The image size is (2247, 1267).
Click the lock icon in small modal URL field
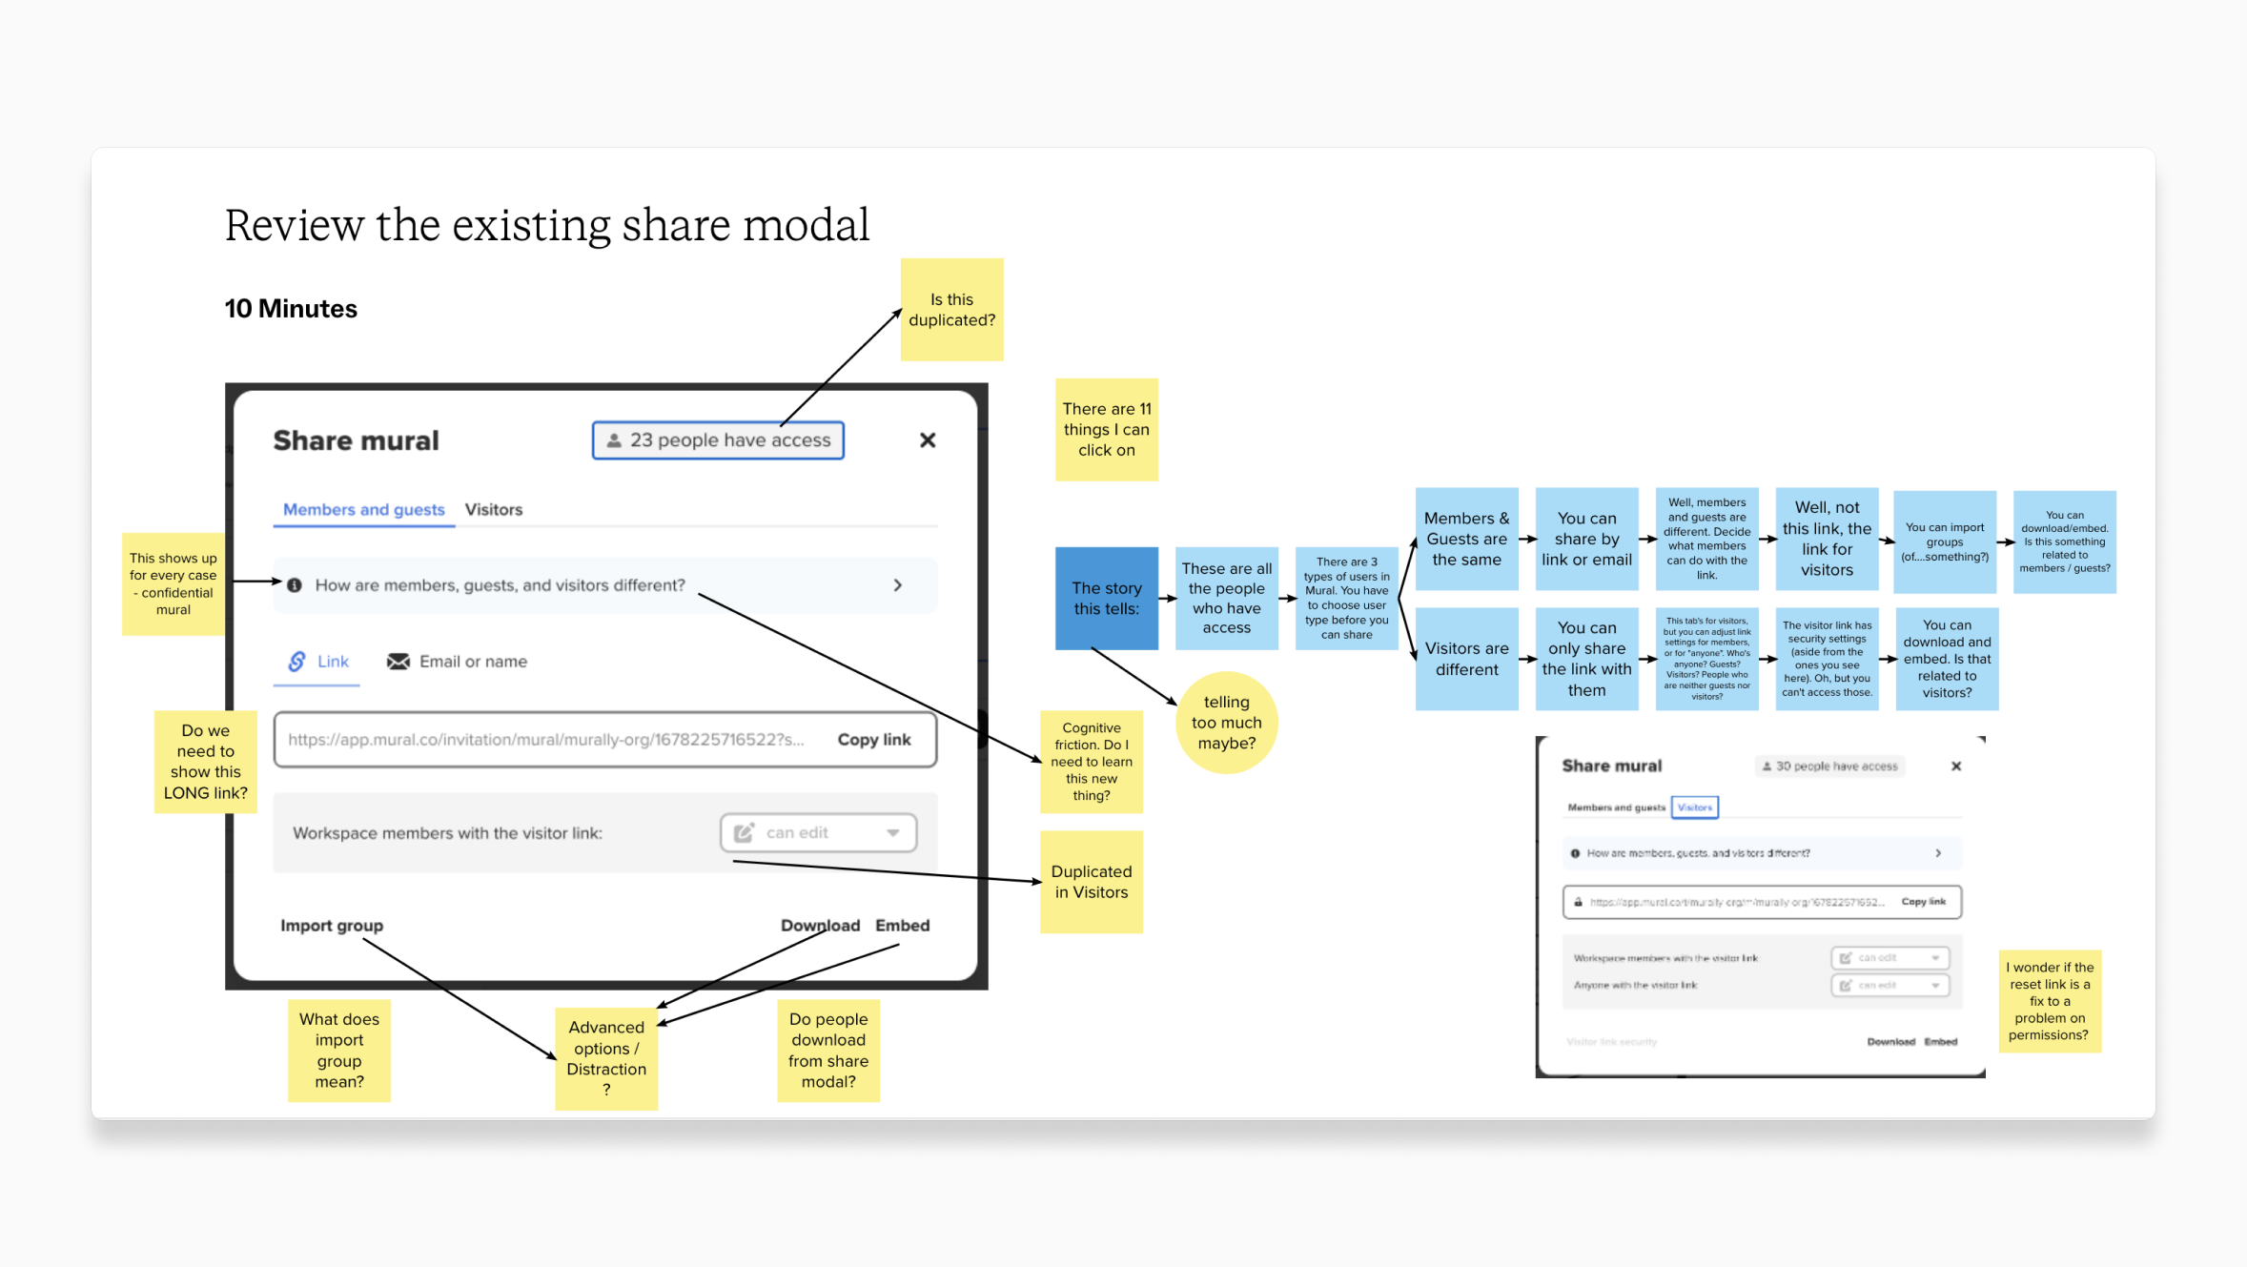1578,902
